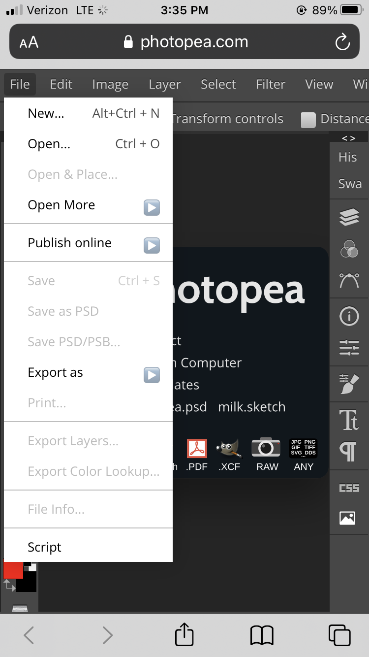Tap the Safari share icon
This screenshot has height=657, width=369.
click(x=184, y=634)
